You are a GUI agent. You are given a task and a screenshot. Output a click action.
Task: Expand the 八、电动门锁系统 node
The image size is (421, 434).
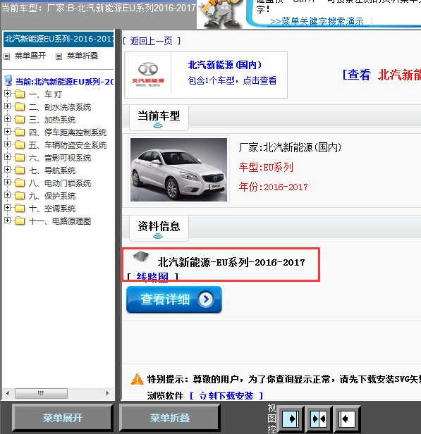click(8, 182)
